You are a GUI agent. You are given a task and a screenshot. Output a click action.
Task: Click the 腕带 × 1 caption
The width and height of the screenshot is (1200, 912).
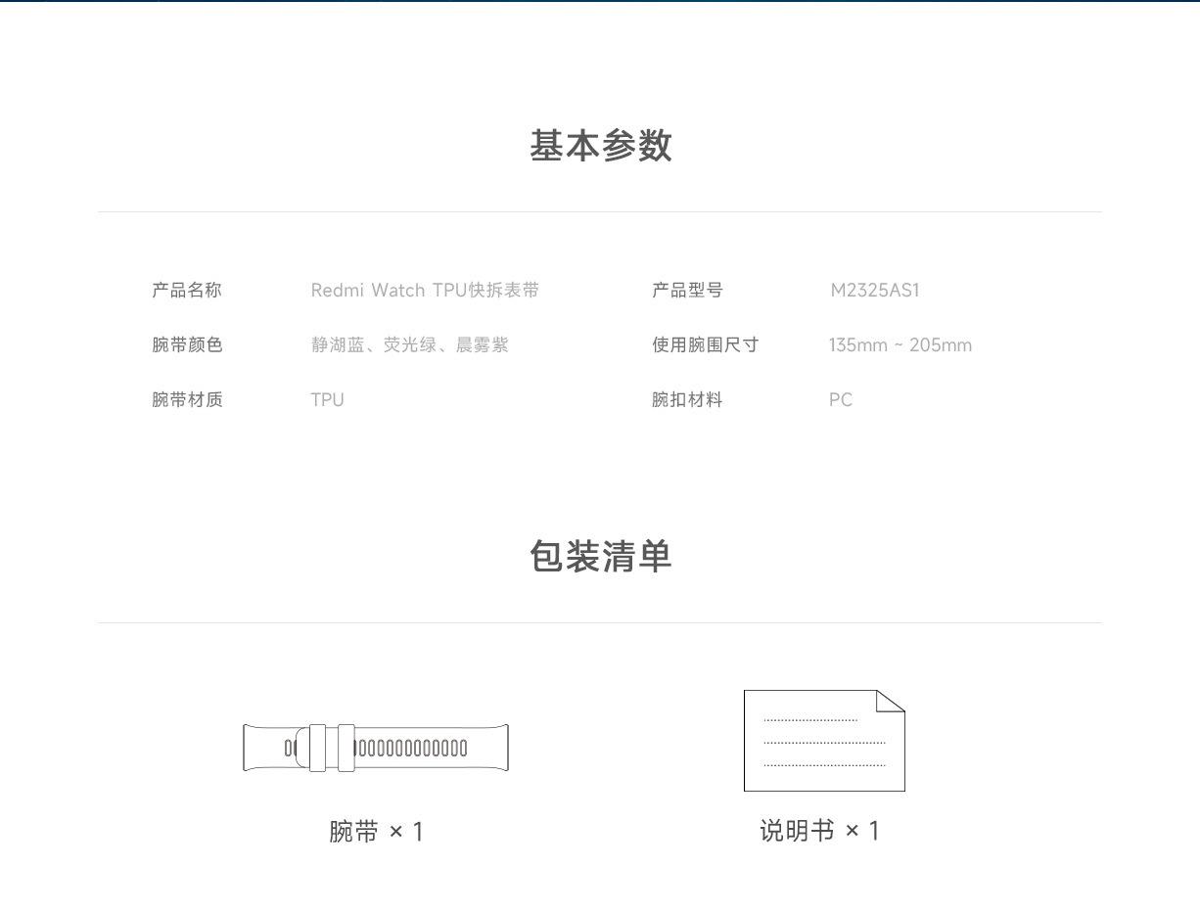tap(376, 832)
